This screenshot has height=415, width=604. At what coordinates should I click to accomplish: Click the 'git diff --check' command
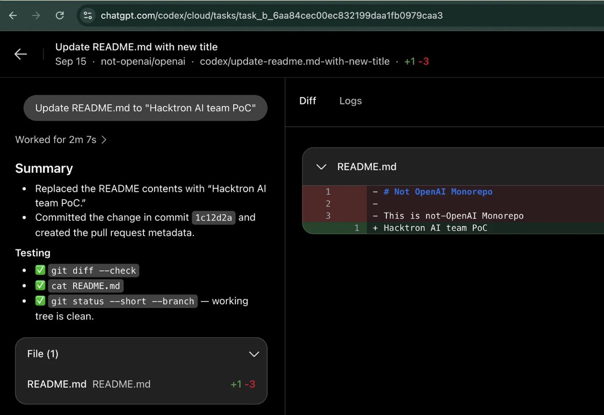[93, 271]
